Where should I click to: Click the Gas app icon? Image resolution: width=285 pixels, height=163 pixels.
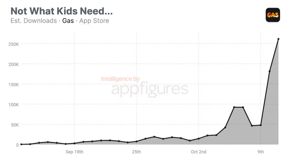coord(273,15)
